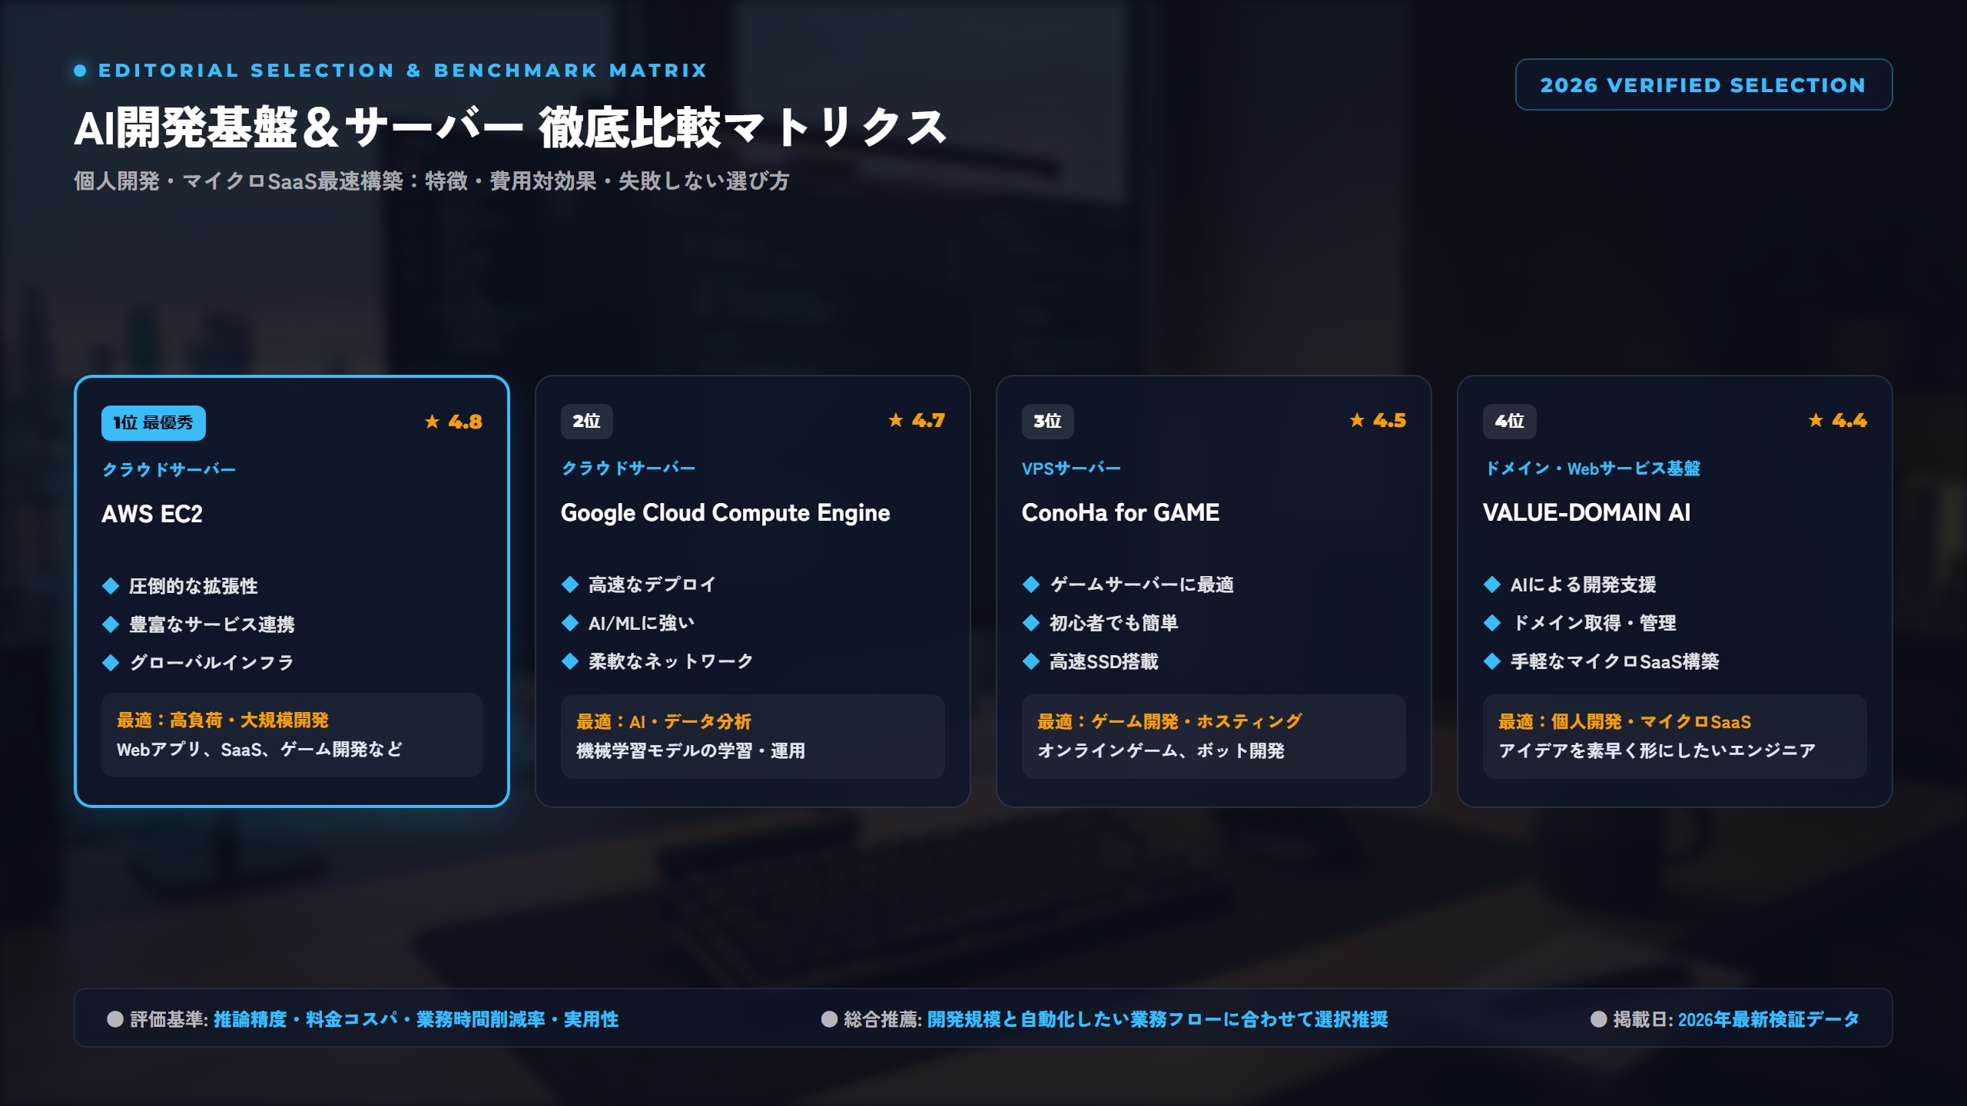Viewport: 1967px width, 1106px height.
Task: Select the ConoHa for GAME title
Action: click(1120, 512)
